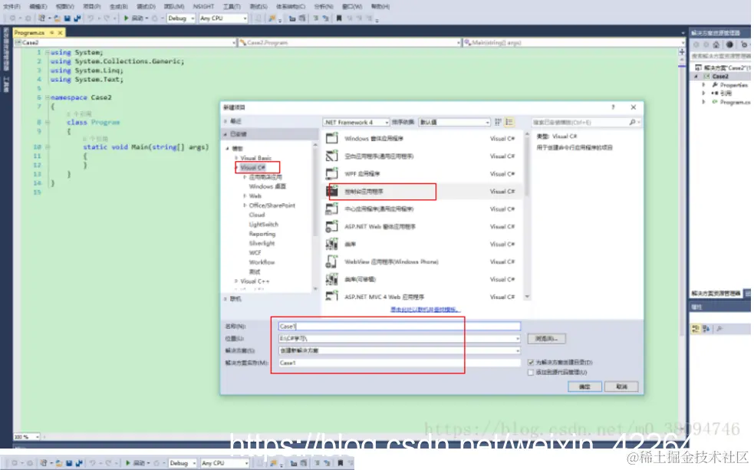Click the WebView Windows Phone template icon
The image size is (754, 470).
pos(332,261)
